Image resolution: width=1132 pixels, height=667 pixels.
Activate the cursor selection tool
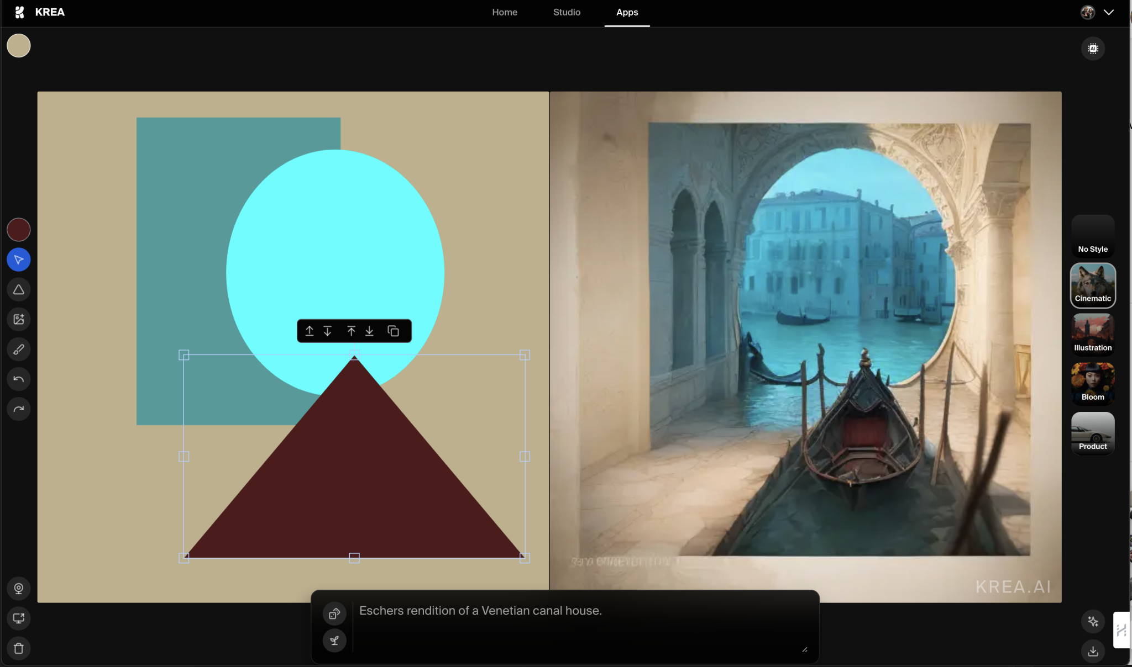[18, 259]
